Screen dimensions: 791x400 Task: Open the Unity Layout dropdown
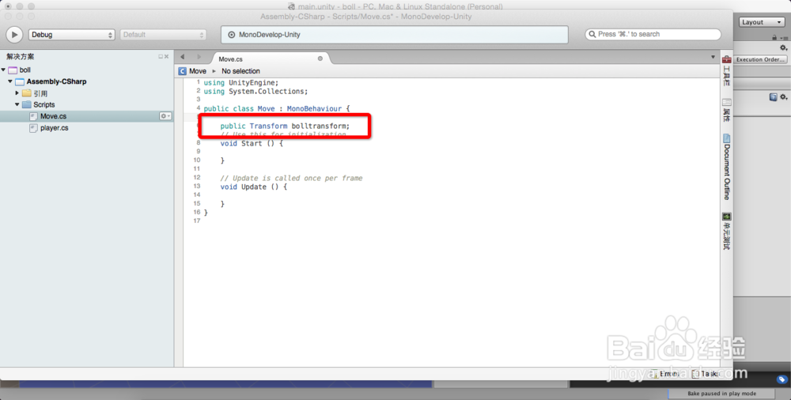(762, 22)
